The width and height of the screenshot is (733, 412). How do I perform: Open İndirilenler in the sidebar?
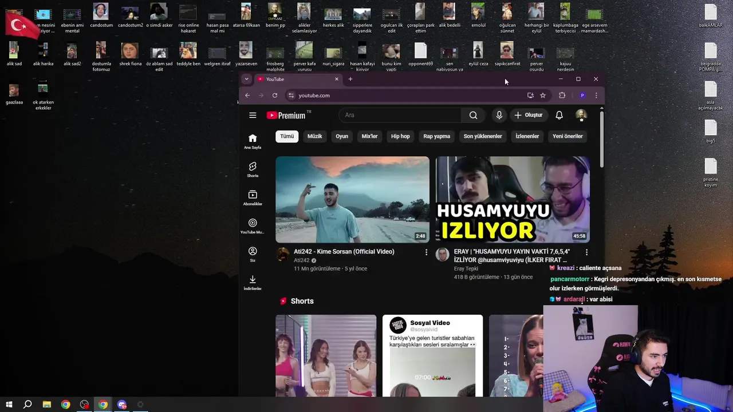253,283
